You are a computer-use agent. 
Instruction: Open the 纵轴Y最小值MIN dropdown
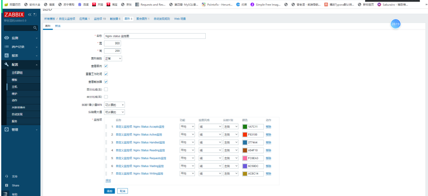click(115, 105)
